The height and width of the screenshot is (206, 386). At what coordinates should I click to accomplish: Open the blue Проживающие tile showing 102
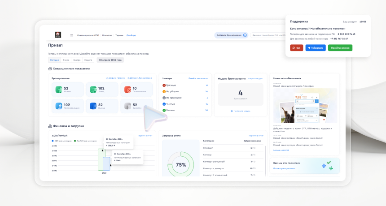click(x=68, y=106)
